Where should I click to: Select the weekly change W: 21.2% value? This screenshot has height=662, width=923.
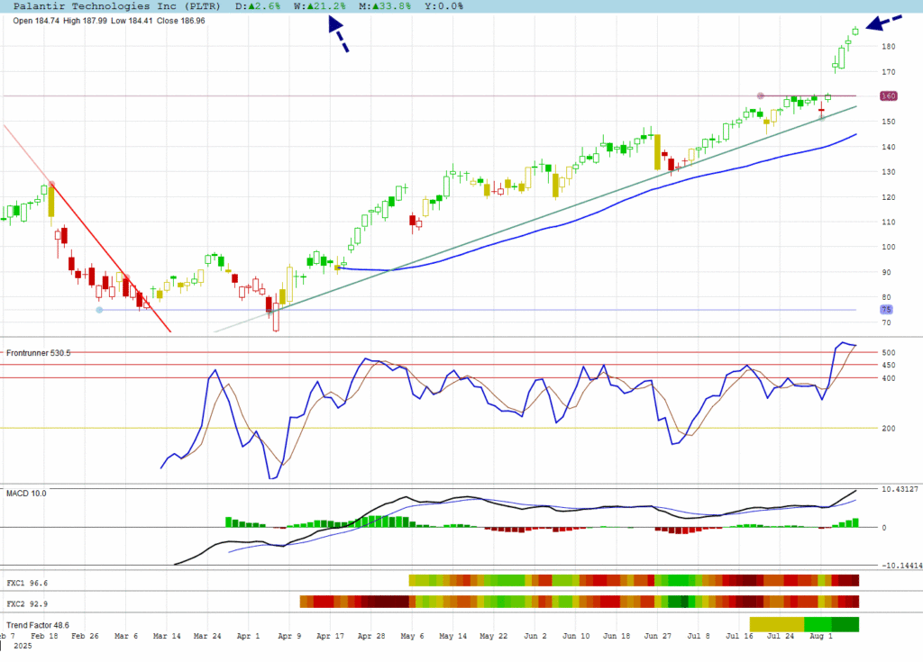coord(320,6)
